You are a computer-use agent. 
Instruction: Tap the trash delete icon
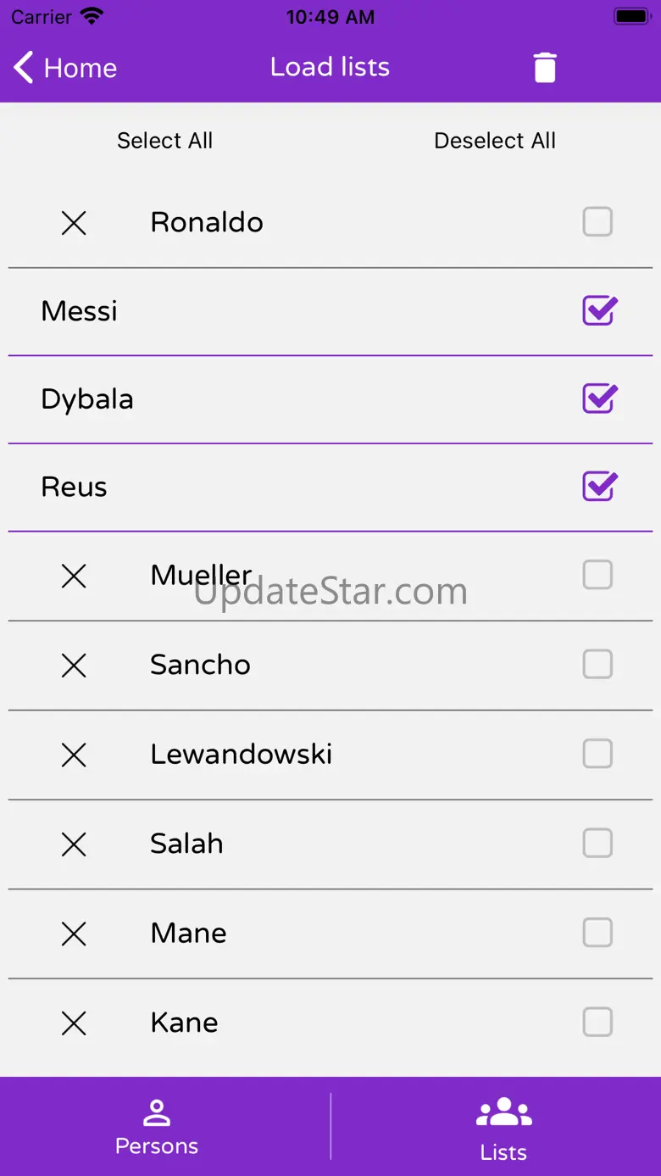tap(545, 68)
